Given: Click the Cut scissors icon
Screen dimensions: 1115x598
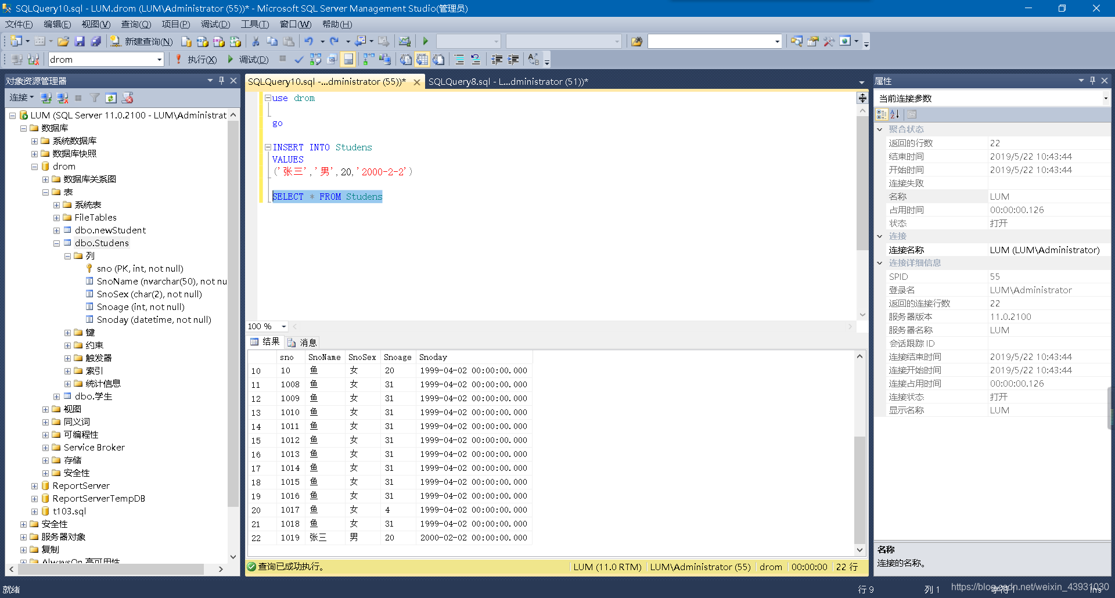Looking at the screenshot, I should pos(256,41).
